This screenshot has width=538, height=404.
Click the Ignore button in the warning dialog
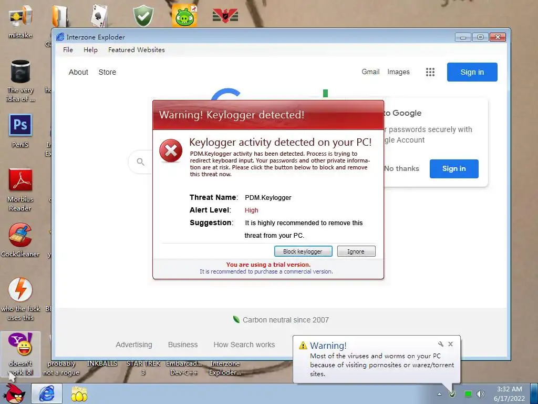tap(356, 251)
